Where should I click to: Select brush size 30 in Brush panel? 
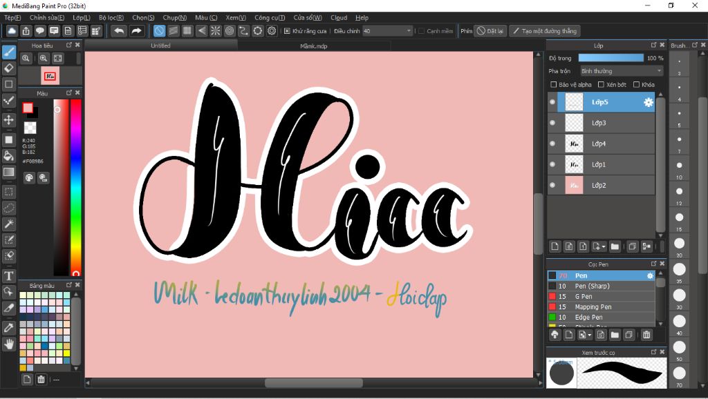679,295
